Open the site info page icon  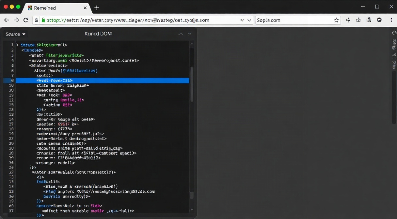coord(36,20)
